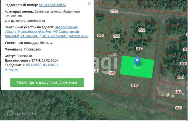Image resolution: width=188 pixels, height=121 pixels.
Task: Click the blue map pin marker
Action: click(x=137, y=61)
